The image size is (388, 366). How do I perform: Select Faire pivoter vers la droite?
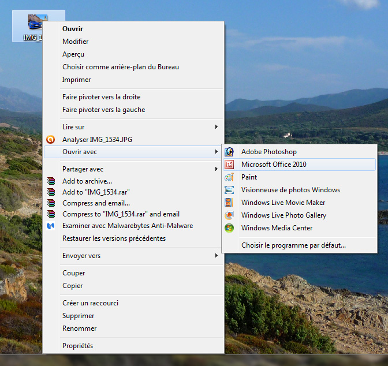tap(101, 97)
